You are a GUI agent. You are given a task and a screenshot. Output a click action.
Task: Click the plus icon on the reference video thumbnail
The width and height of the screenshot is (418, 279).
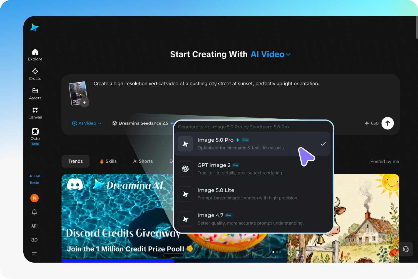point(84,102)
